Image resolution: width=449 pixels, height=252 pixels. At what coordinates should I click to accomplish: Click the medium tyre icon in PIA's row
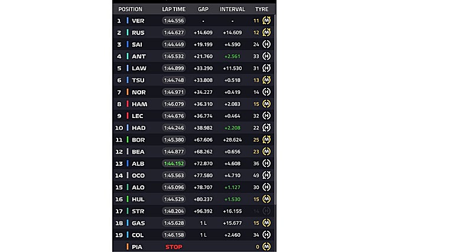click(x=266, y=247)
